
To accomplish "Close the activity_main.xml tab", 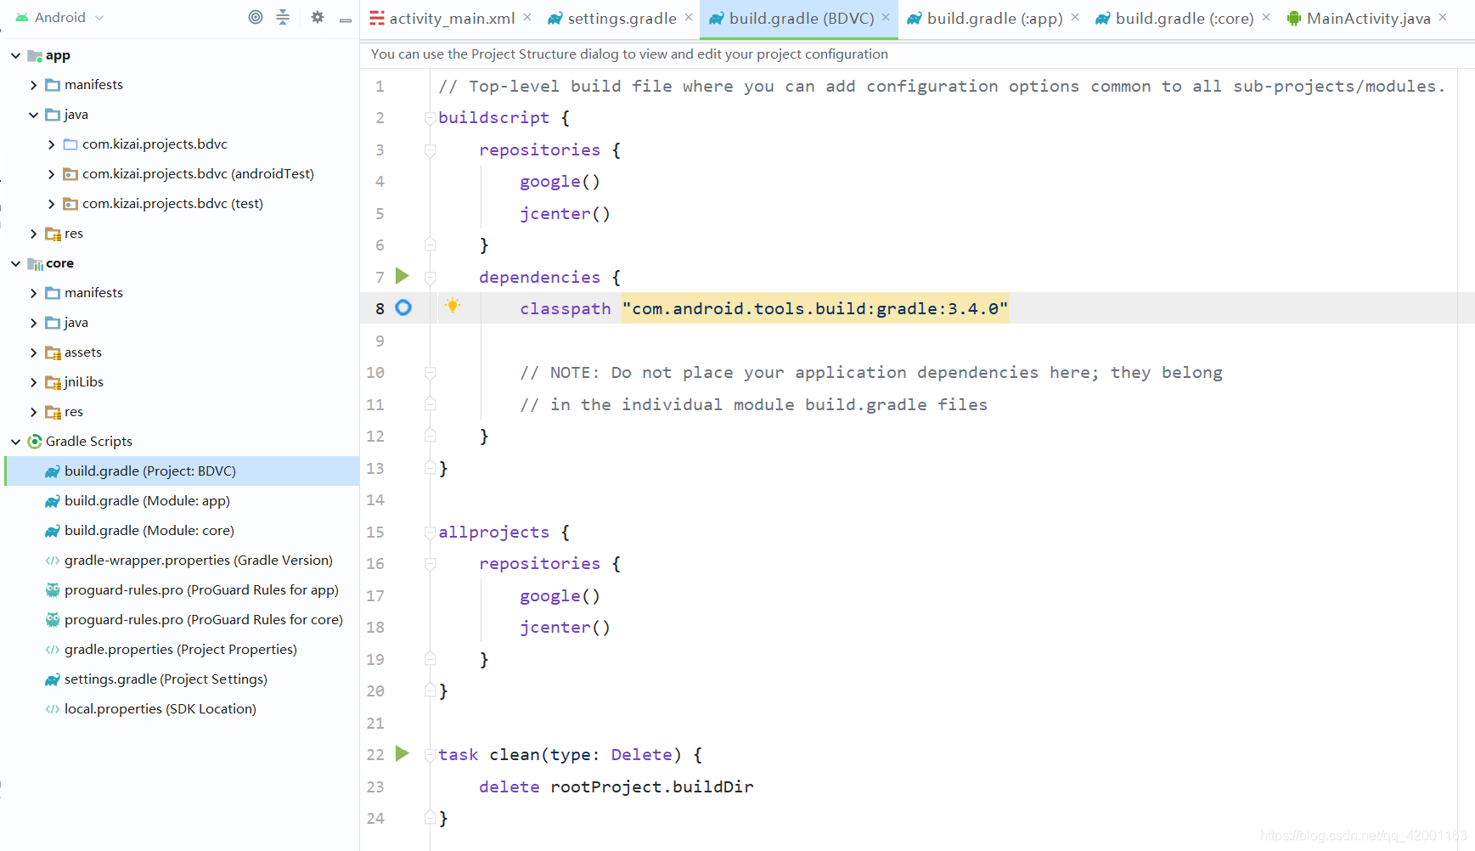I will tap(527, 17).
